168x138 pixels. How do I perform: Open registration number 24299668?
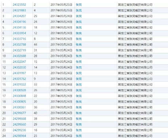click(19, 119)
